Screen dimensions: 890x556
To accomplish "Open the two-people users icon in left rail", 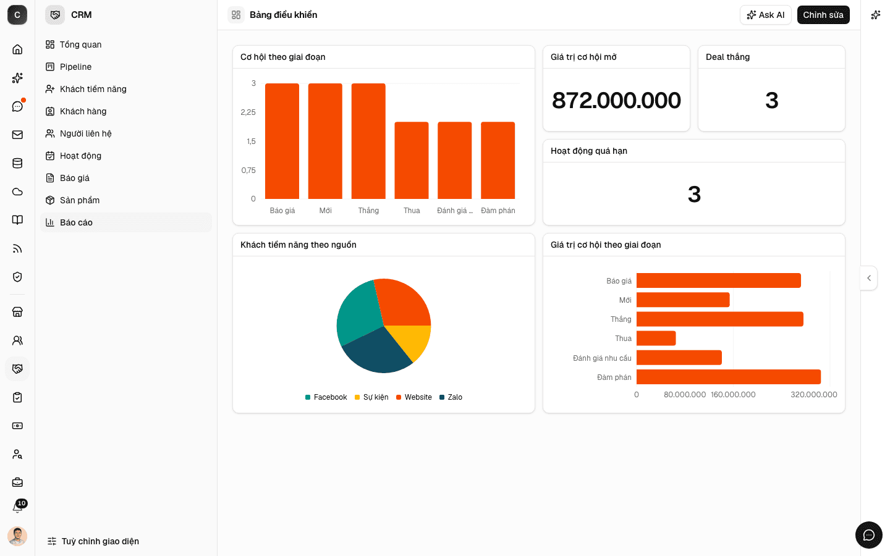I will 17,340.
